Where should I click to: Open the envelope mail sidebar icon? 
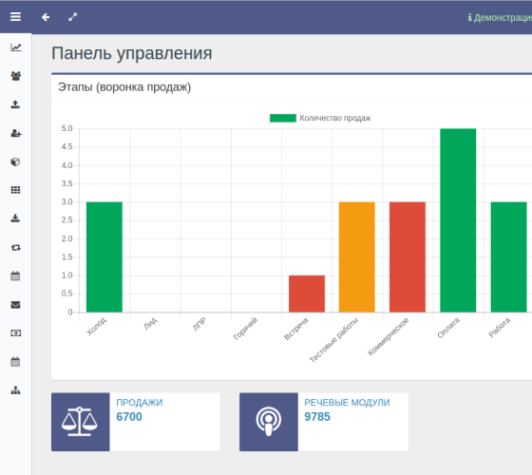pyautogui.click(x=15, y=305)
